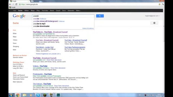Select Lang (20+ Min.) duration filter
This screenshot has height=97, width=173.
point(18,68)
